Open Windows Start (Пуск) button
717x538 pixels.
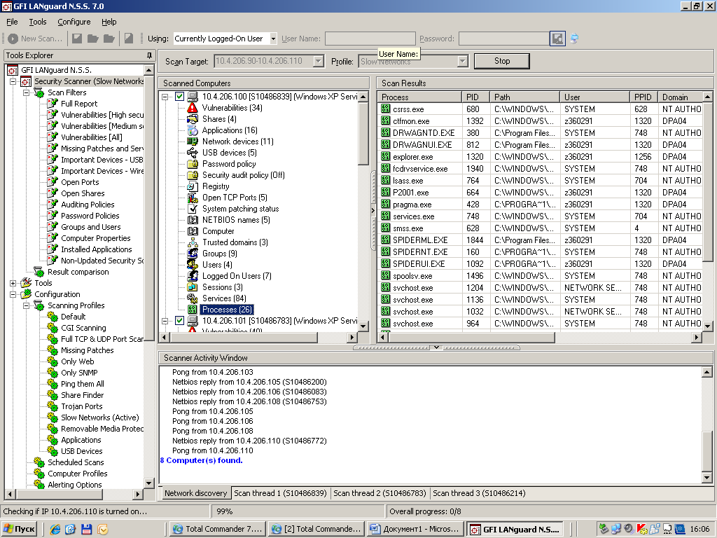(x=20, y=529)
